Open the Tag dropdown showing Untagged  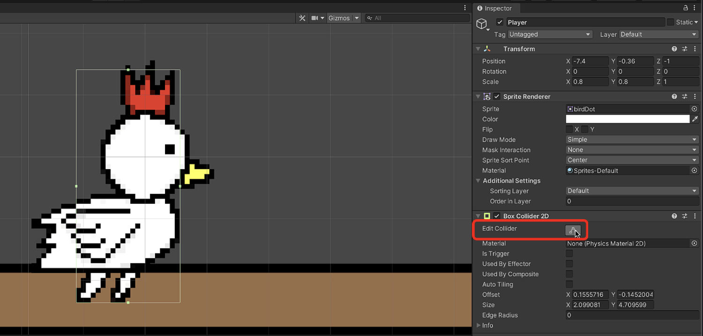[550, 34]
